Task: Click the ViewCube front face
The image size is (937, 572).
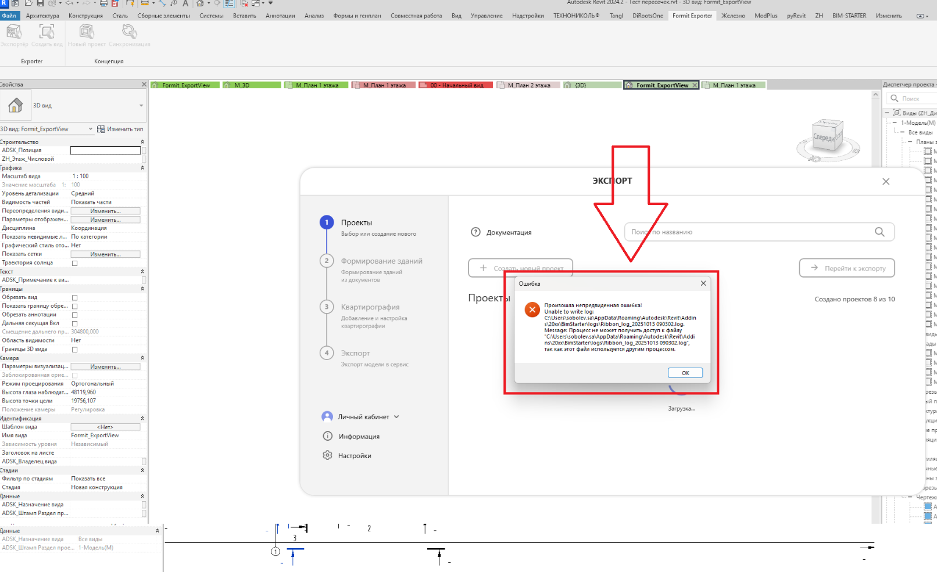Action: [x=824, y=138]
